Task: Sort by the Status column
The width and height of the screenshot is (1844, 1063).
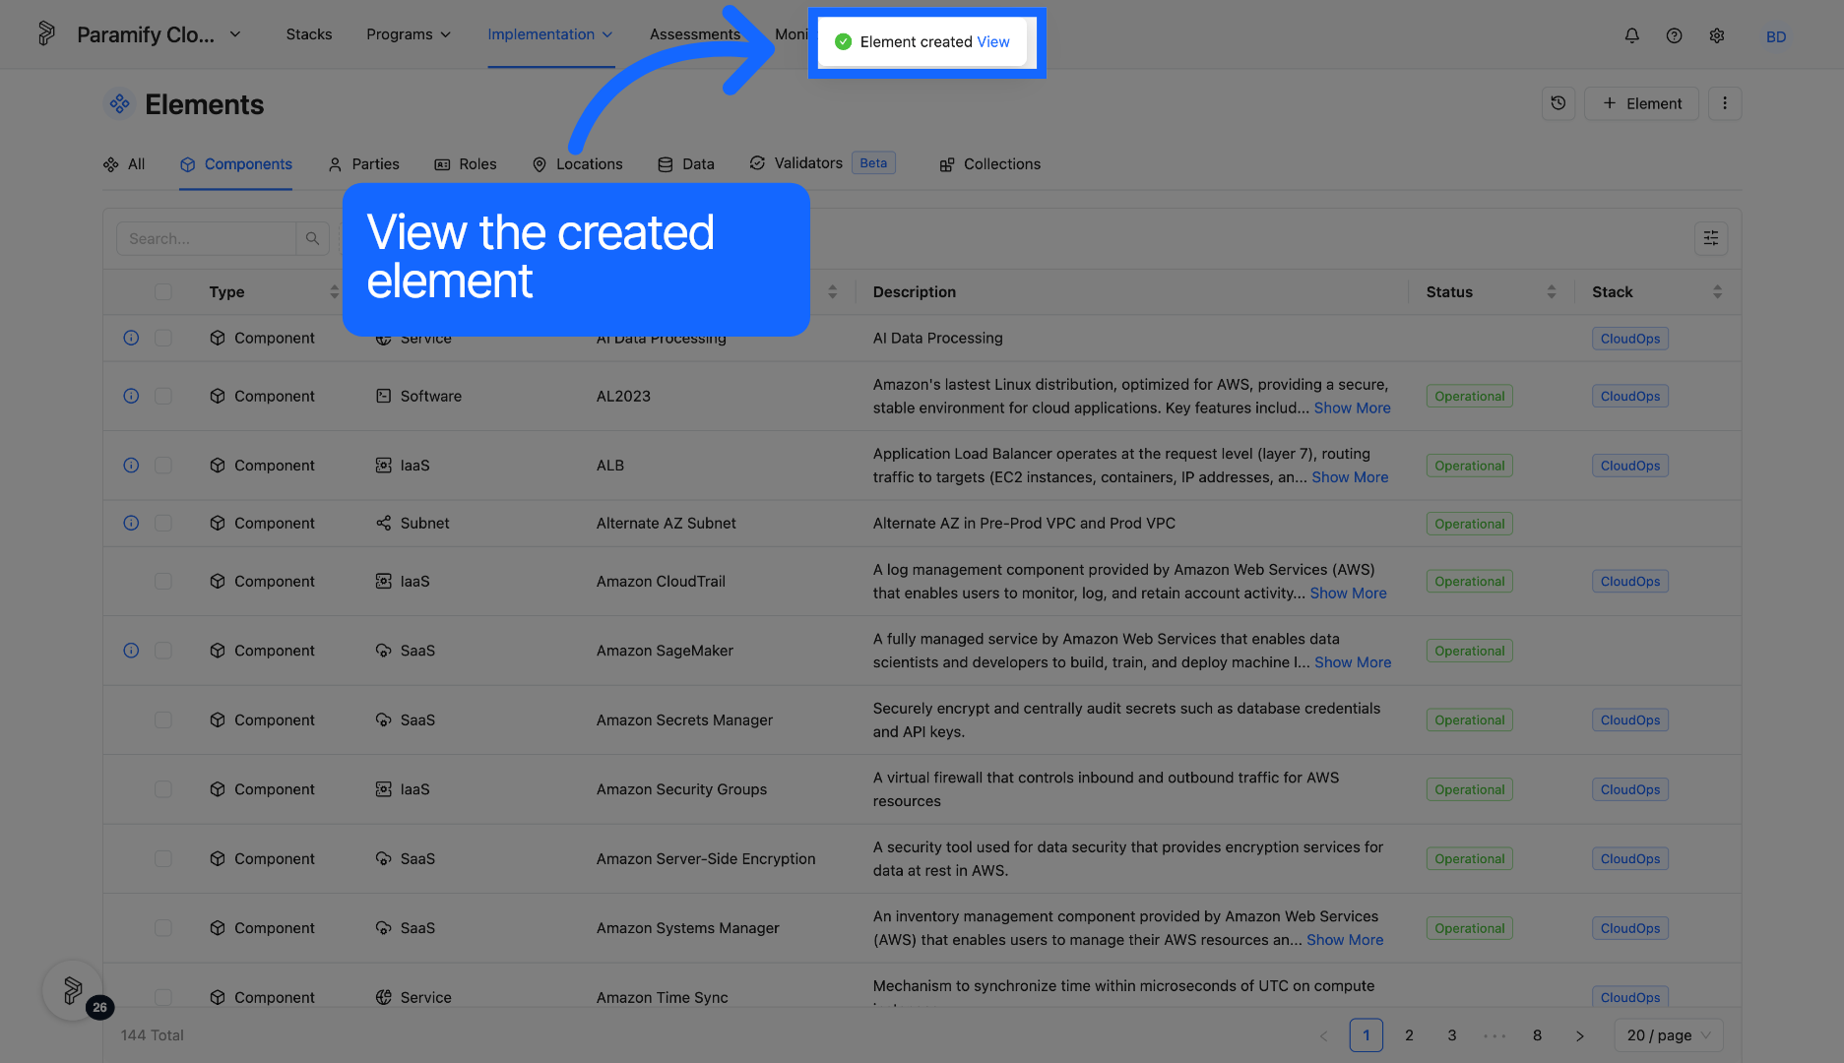Action: (x=1551, y=292)
